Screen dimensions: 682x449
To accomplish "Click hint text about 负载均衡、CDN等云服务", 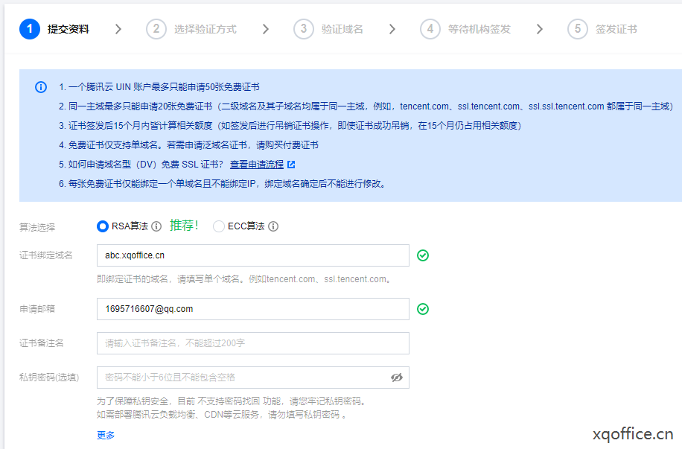I will (221, 415).
